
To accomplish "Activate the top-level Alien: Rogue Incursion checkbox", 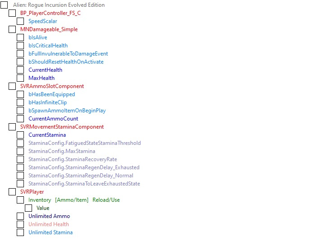I will coord(4,5).
